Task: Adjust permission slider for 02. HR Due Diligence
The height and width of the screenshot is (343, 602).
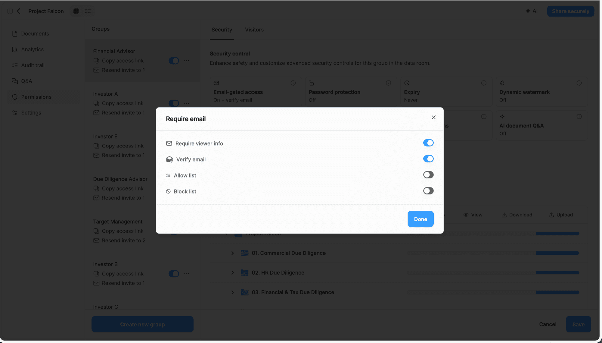Action: (x=493, y=273)
